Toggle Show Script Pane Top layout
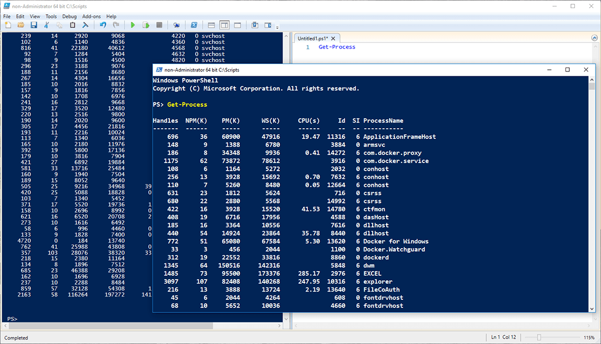Image resolution: width=601 pixels, height=344 pixels. coord(211,25)
